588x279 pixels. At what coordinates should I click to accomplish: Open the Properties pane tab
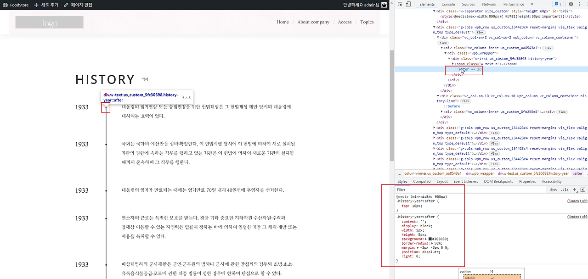pos(527,181)
